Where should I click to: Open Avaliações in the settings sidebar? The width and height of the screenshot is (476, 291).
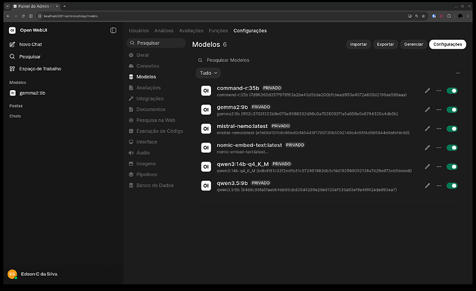(144, 87)
